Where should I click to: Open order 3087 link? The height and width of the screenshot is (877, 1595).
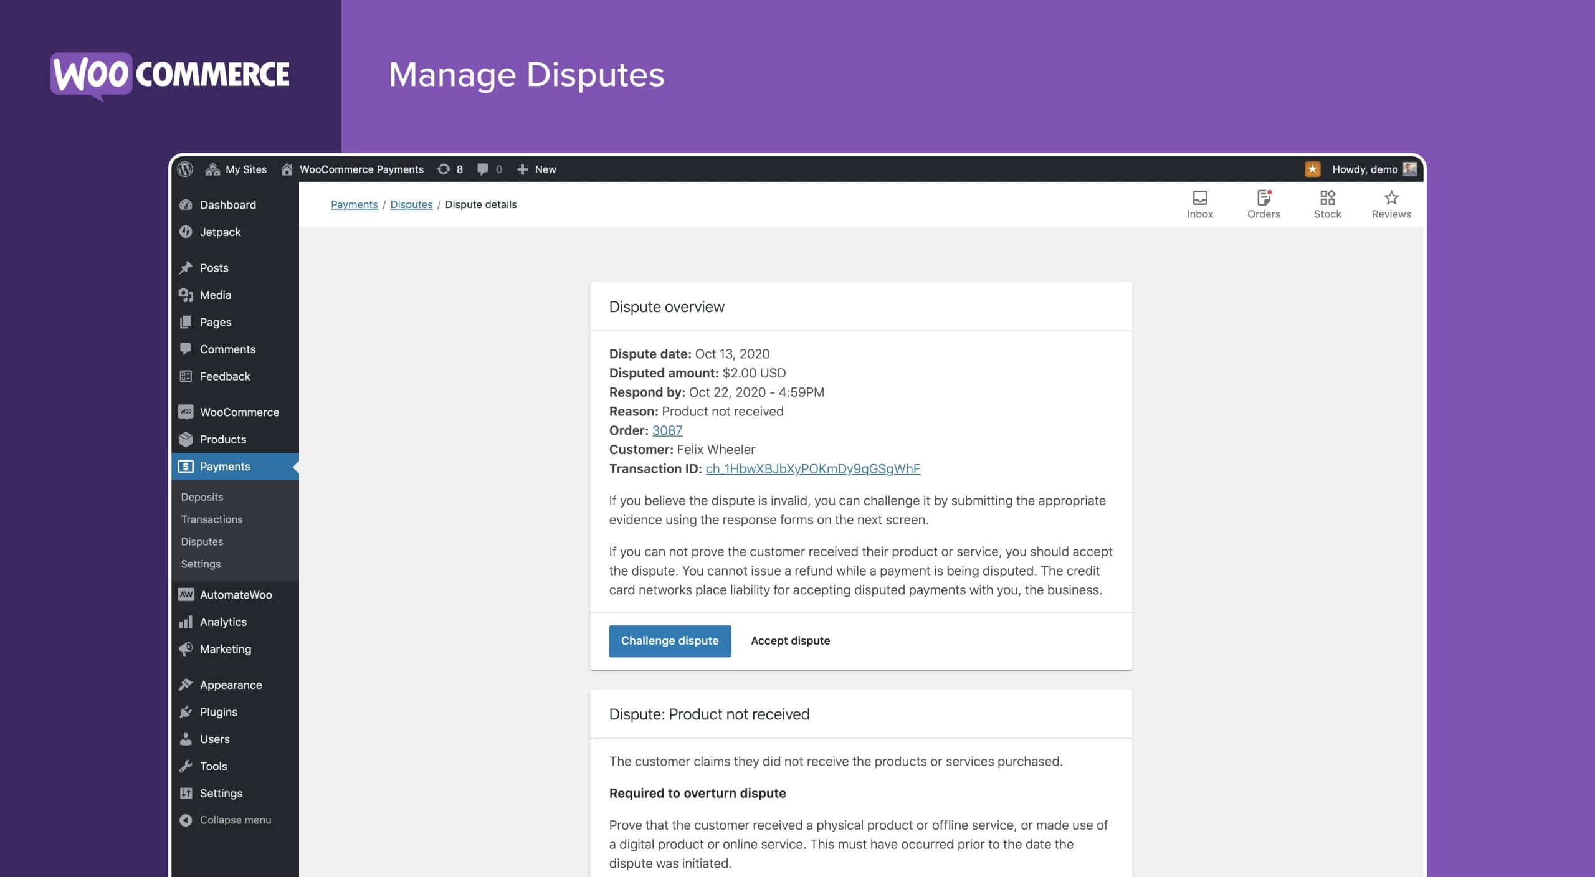point(667,430)
